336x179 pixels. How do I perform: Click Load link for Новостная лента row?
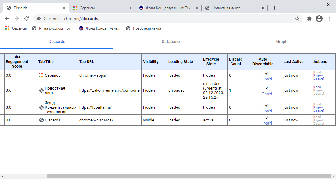click(x=317, y=87)
